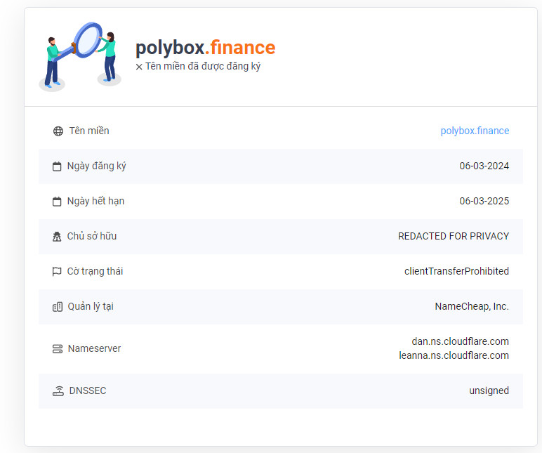Click the flag icon beside Cờ trạng thái
The width and height of the screenshot is (542, 453).
tap(57, 272)
